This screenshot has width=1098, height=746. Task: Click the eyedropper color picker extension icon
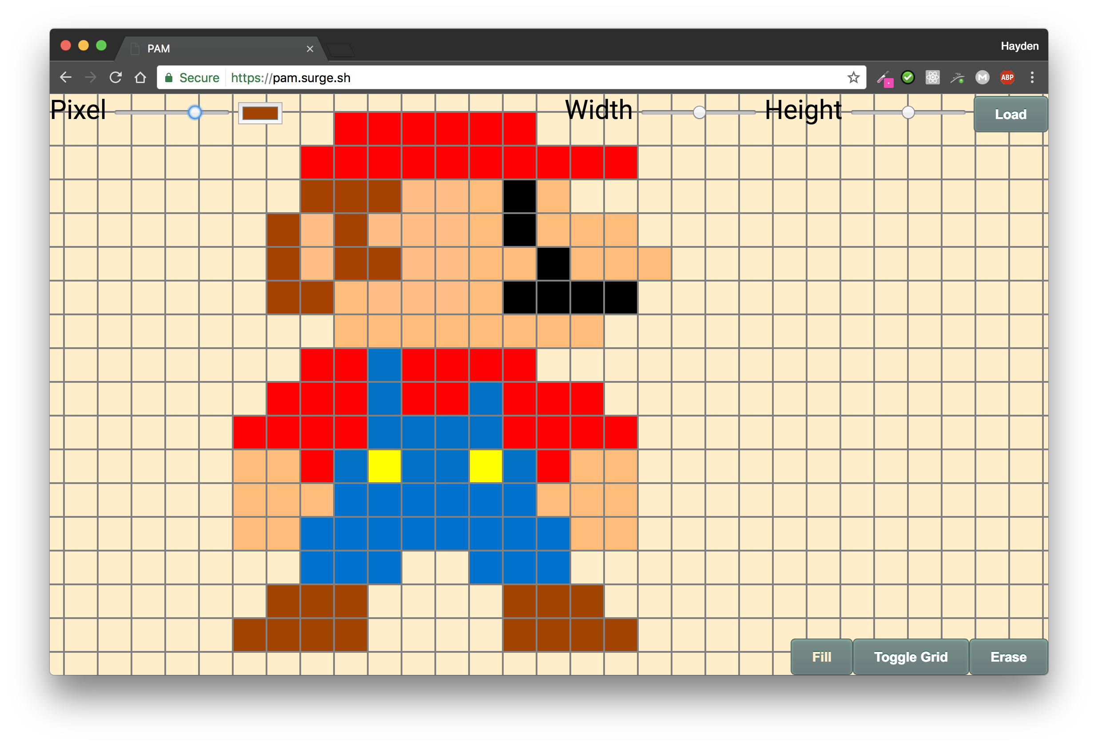pos(884,79)
